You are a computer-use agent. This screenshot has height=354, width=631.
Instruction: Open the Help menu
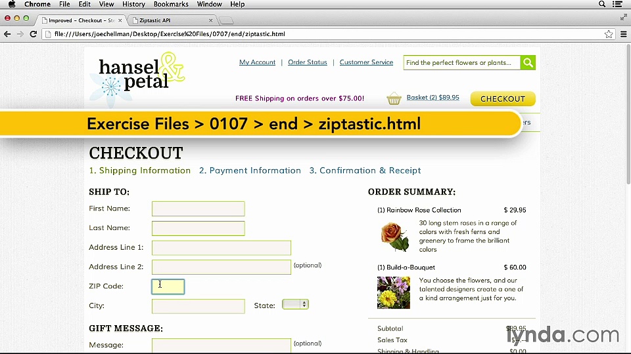(237, 4)
